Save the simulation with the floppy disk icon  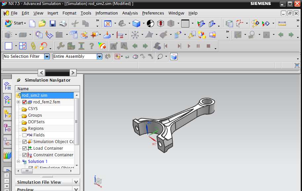53,23
